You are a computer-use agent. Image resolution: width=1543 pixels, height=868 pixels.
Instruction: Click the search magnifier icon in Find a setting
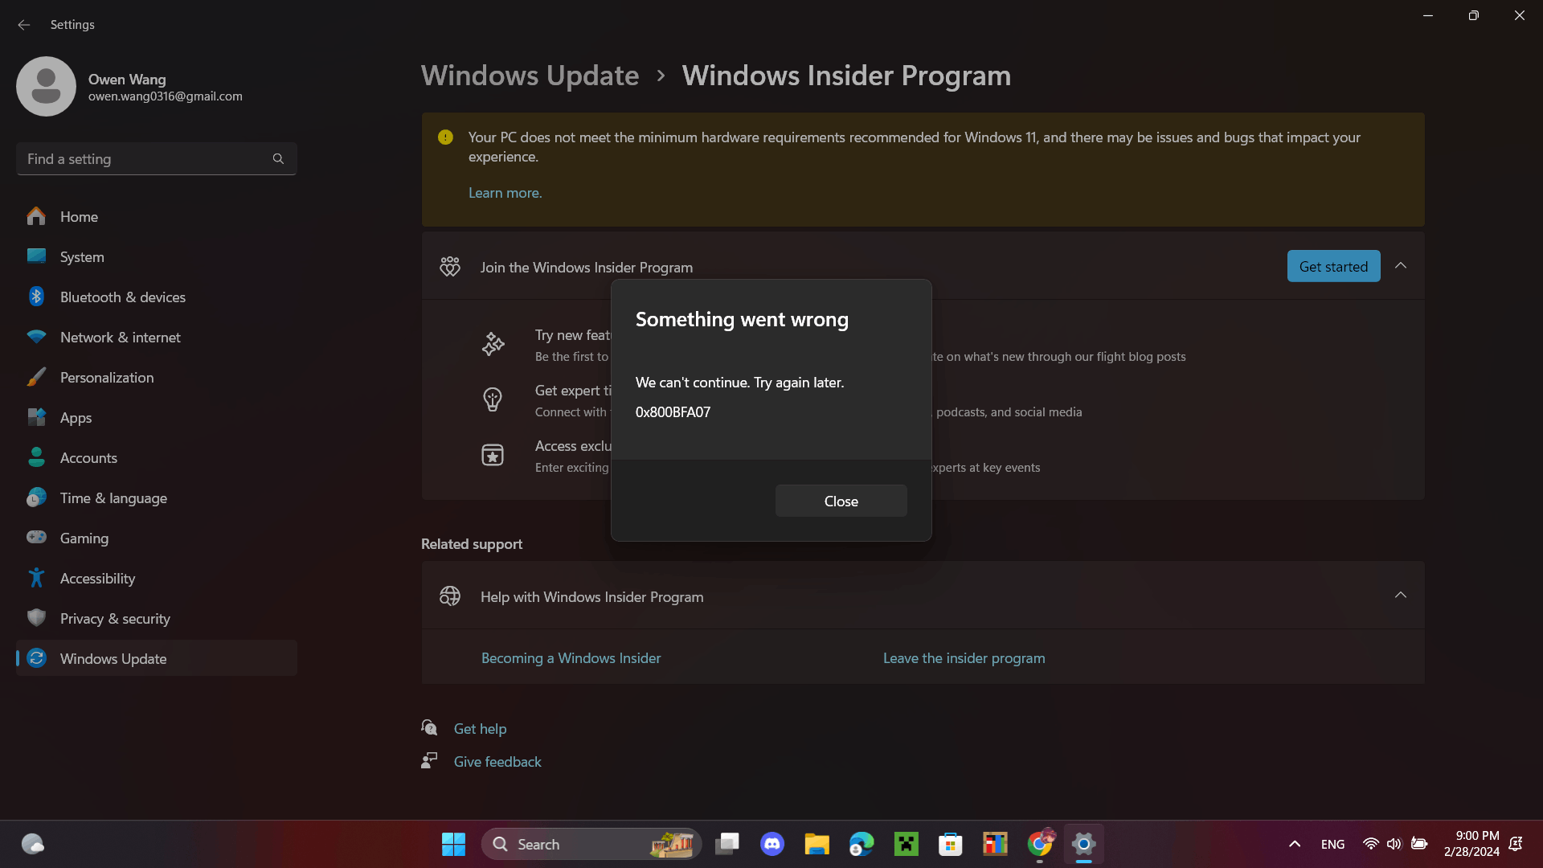tap(278, 159)
